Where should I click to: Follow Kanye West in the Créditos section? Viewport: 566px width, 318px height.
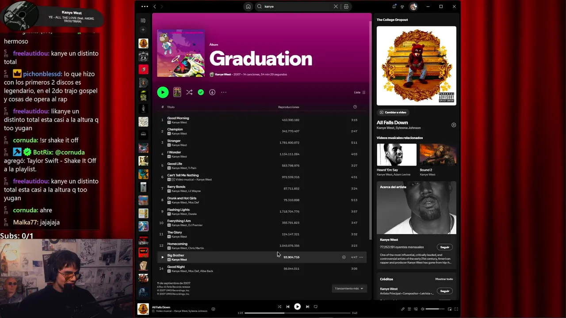(444, 291)
